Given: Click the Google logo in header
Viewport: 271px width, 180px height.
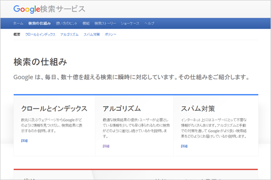Looking at the screenshot, I should pos(27,9).
